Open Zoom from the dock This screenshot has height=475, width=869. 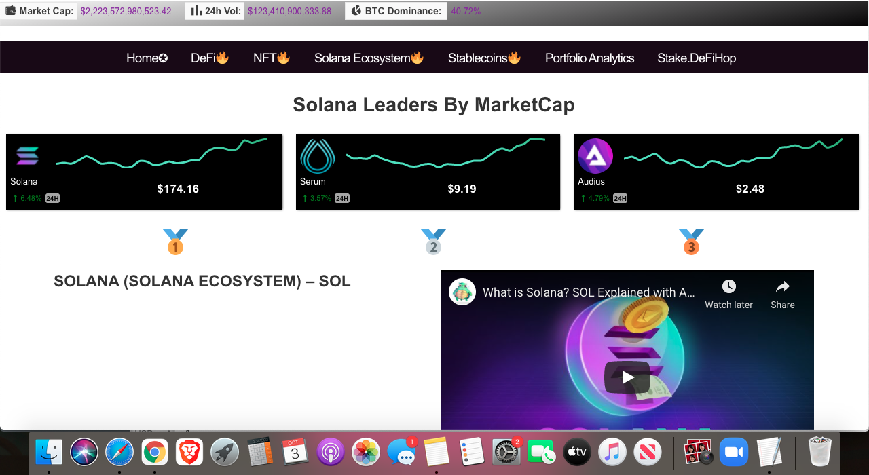[x=733, y=452]
